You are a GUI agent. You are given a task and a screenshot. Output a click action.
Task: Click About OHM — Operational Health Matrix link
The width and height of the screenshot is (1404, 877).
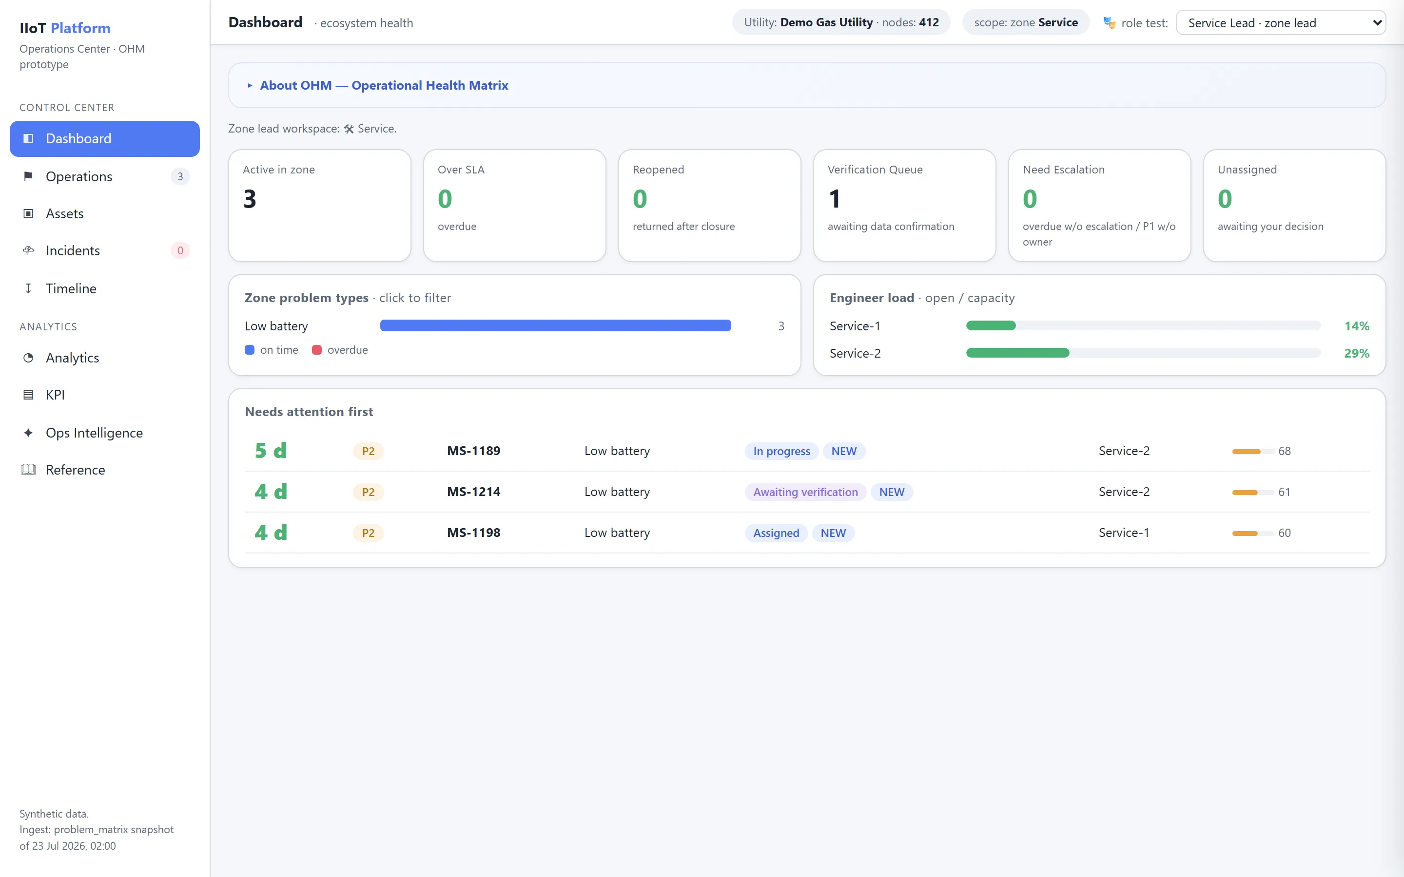[384, 86]
